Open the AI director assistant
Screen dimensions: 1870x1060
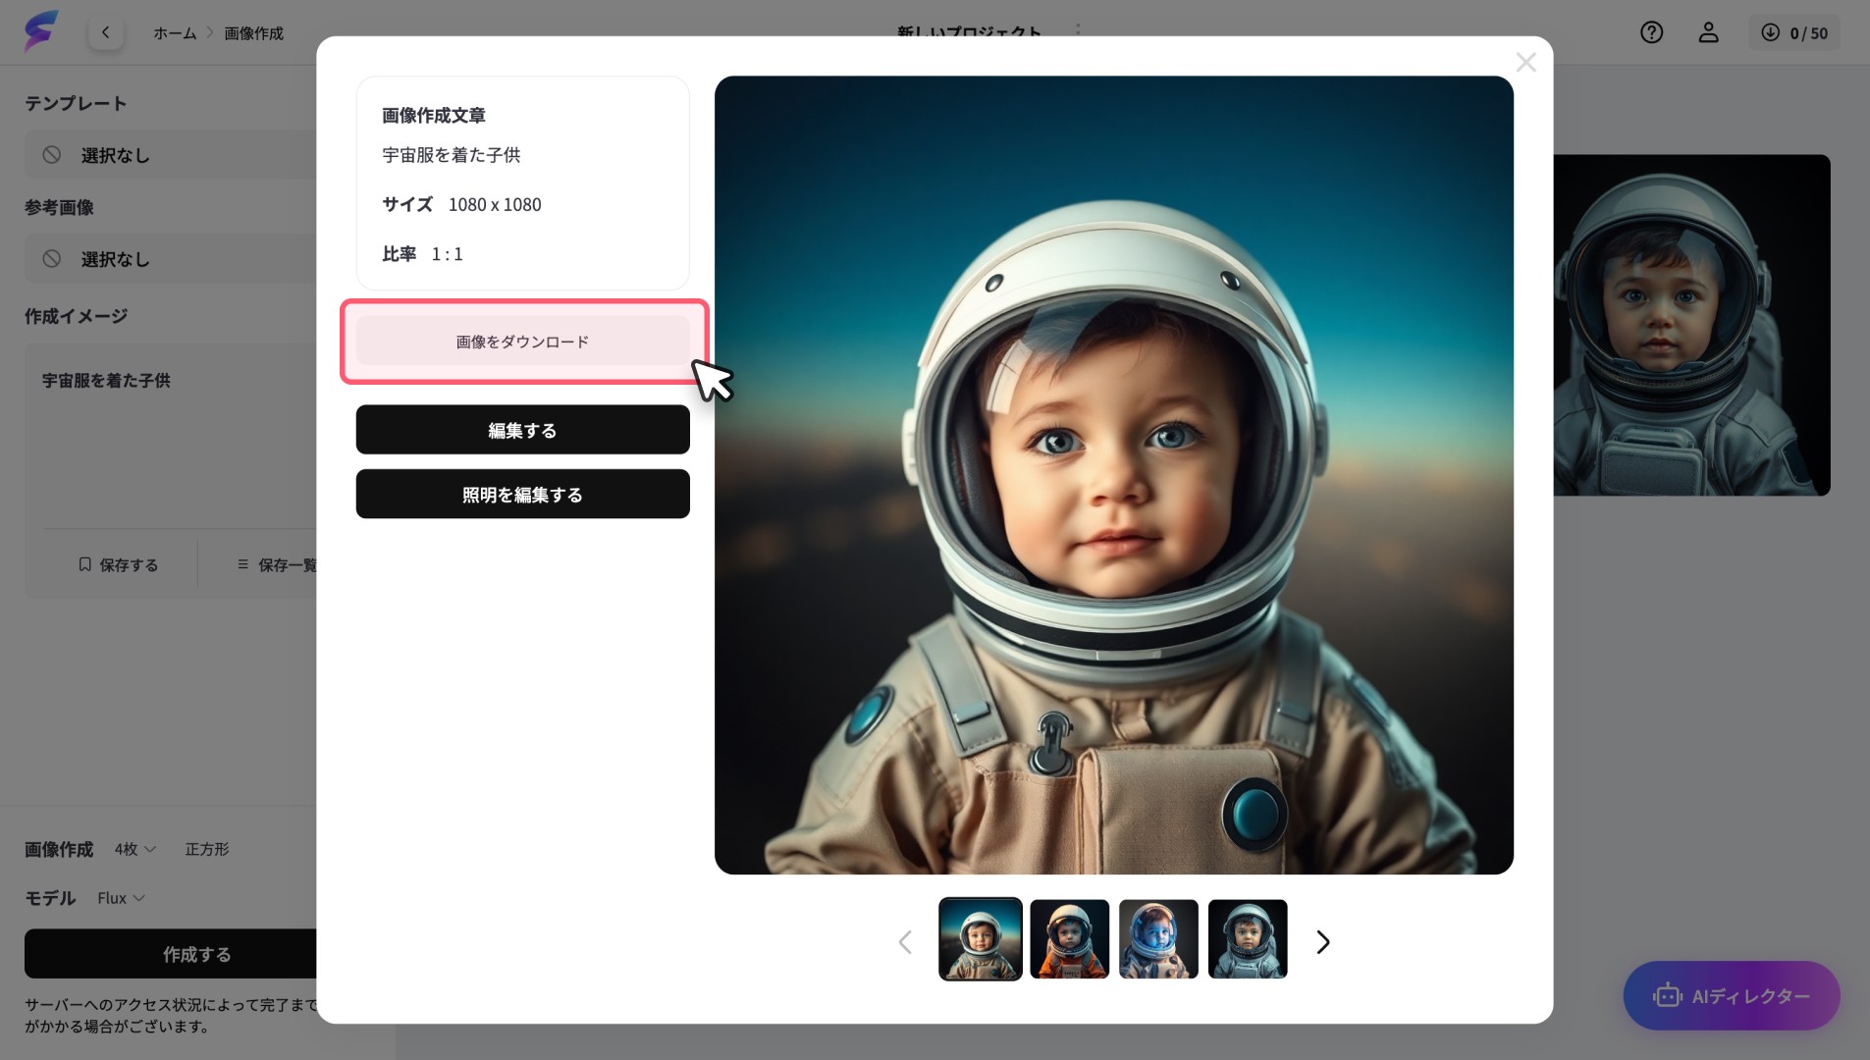(1731, 995)
